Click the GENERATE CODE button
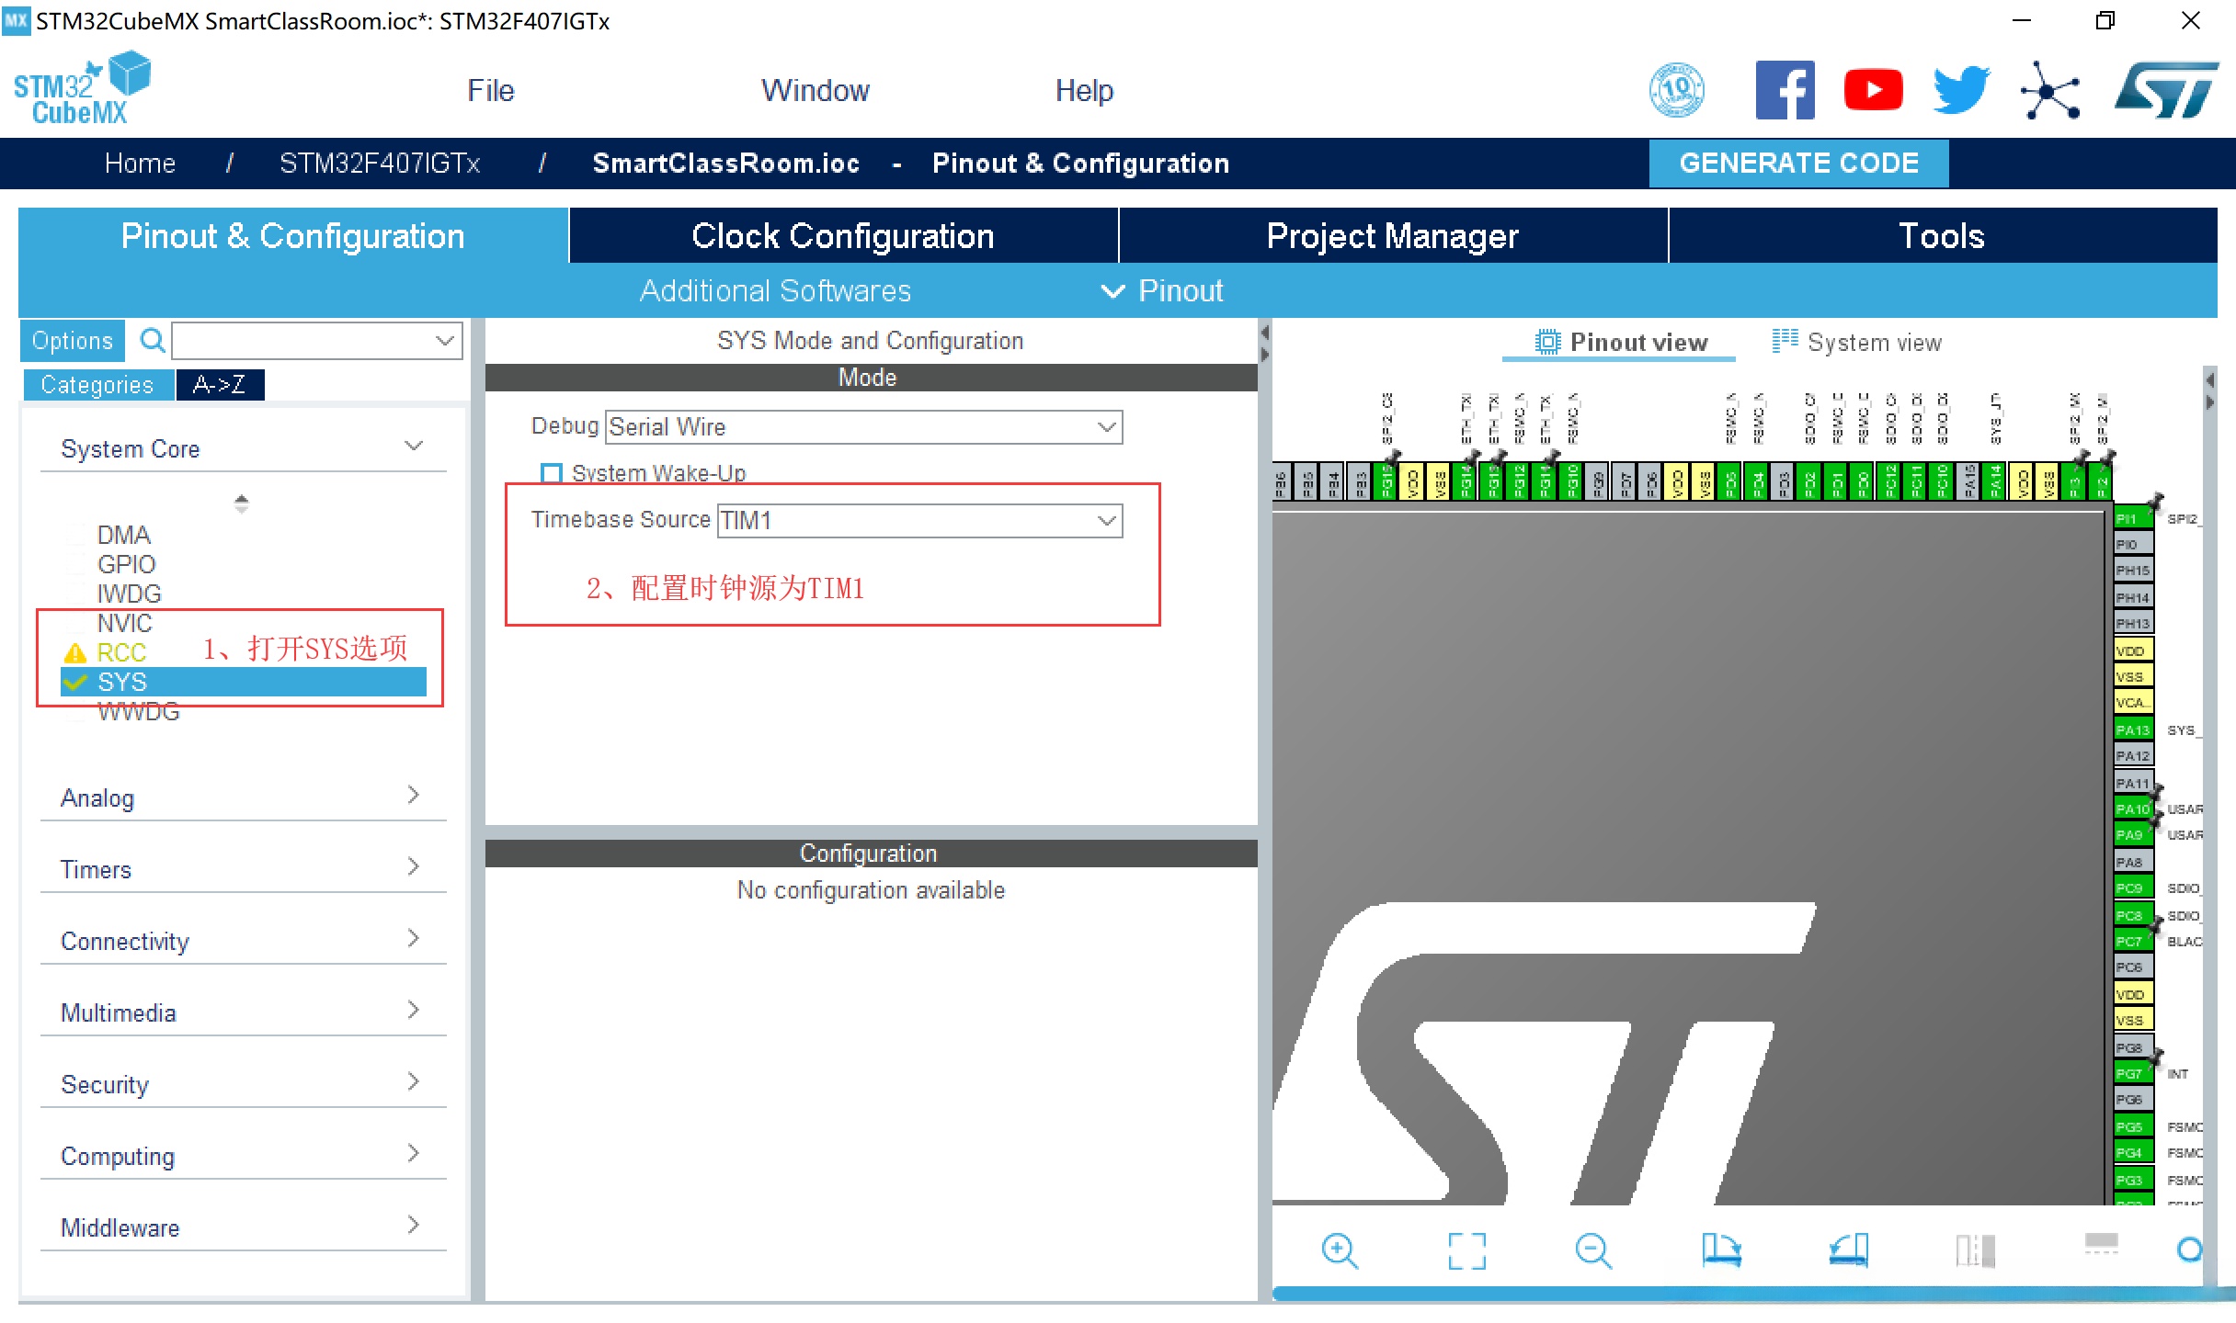 coord(1797,164)
